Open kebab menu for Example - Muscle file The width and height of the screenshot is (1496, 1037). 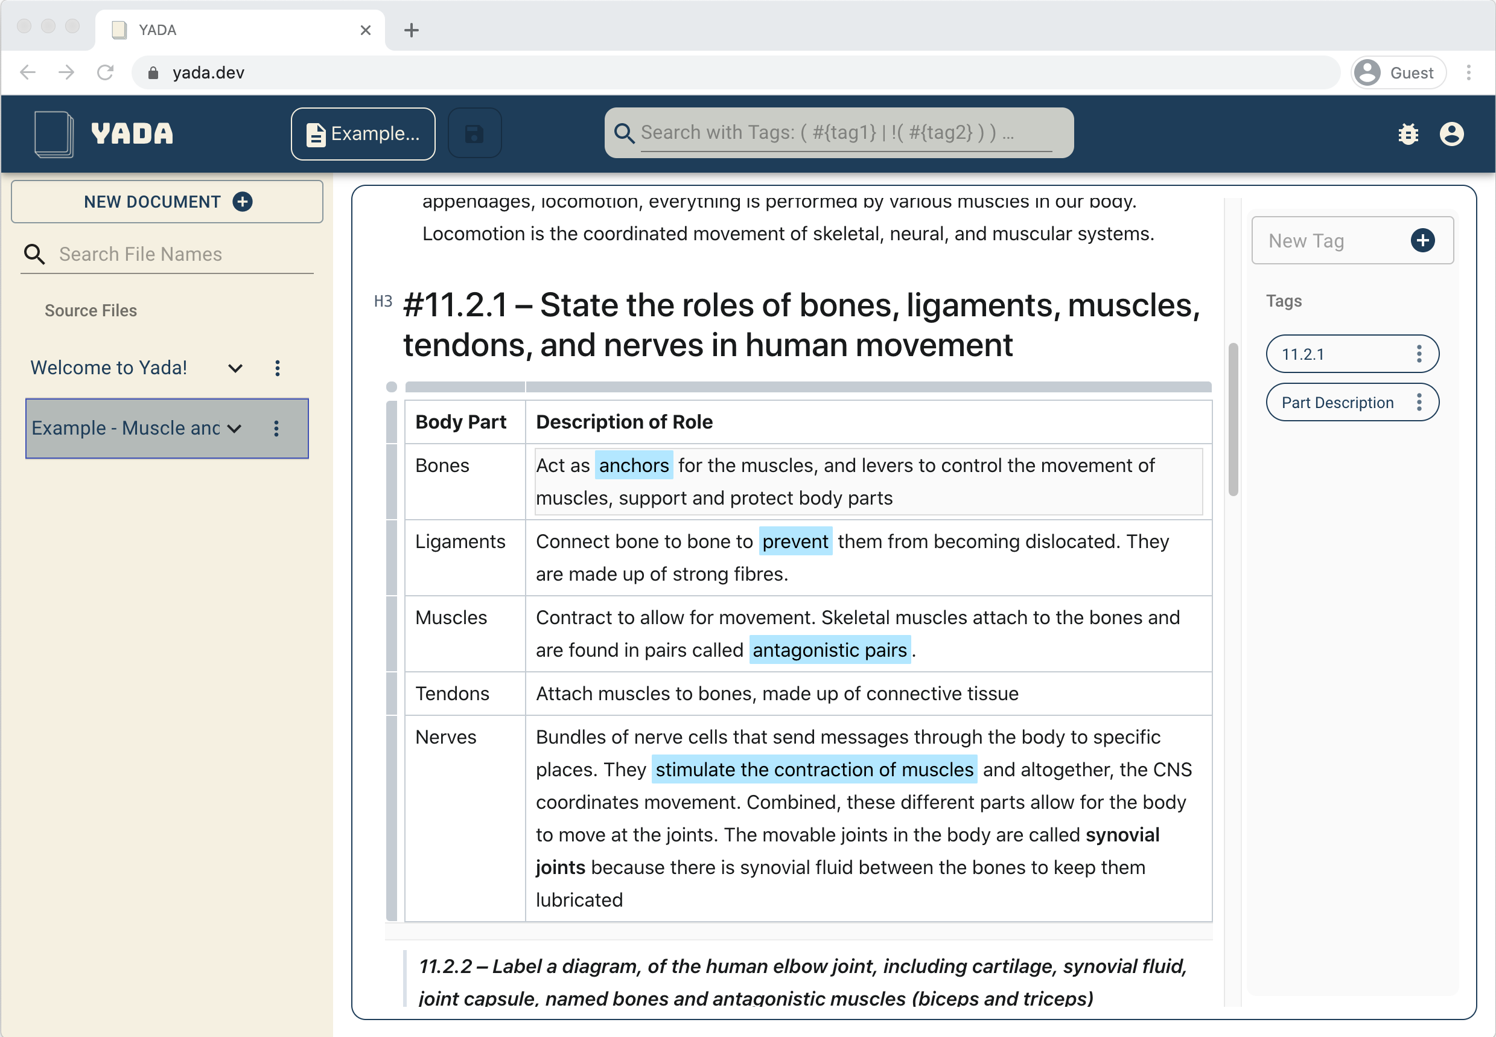tap(276, 428)
